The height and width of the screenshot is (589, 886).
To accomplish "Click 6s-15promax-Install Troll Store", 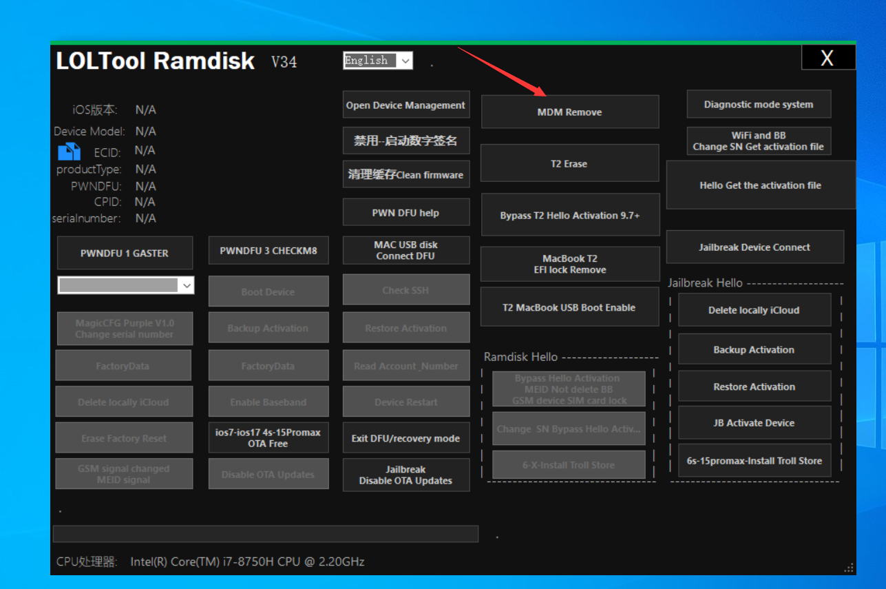I will (x=755, y=460).
